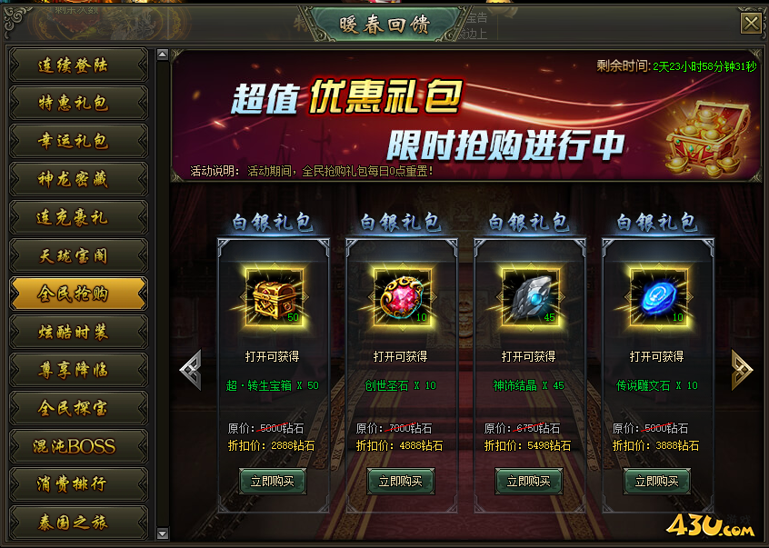Purchase the 传说雕文石 pack for 3888 diamonds
Viewport: 769px width, 548px height.
tap(657, 482)
